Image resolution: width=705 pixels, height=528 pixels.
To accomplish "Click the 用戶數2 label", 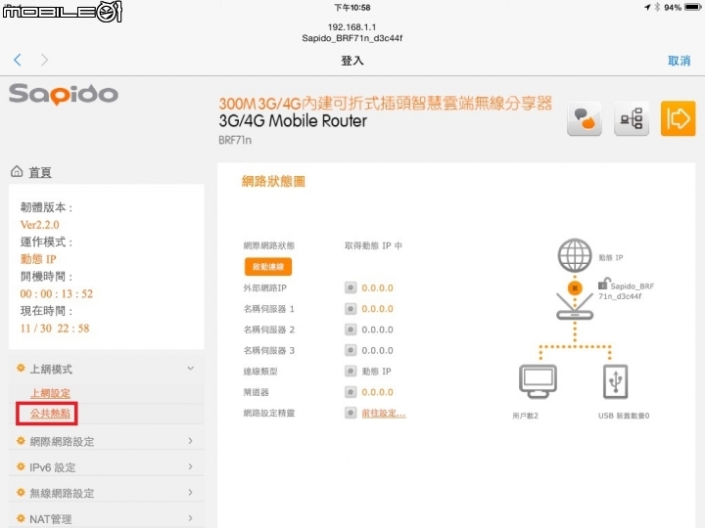I will [x=525, y=416].
